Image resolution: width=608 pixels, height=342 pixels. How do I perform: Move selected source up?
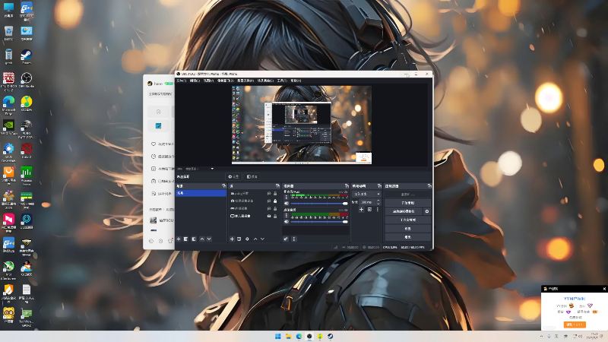(255, 239)
